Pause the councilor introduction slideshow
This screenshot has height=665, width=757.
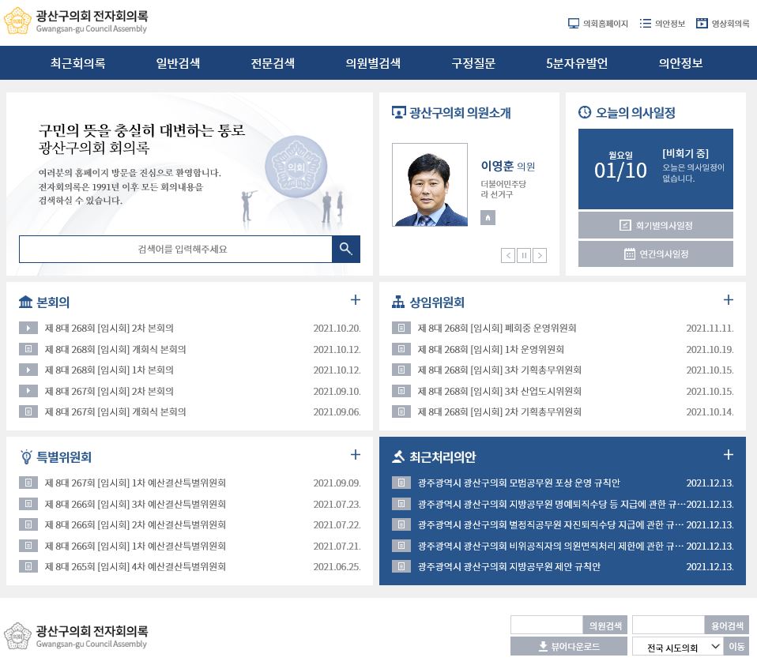[x=523, y=255]
